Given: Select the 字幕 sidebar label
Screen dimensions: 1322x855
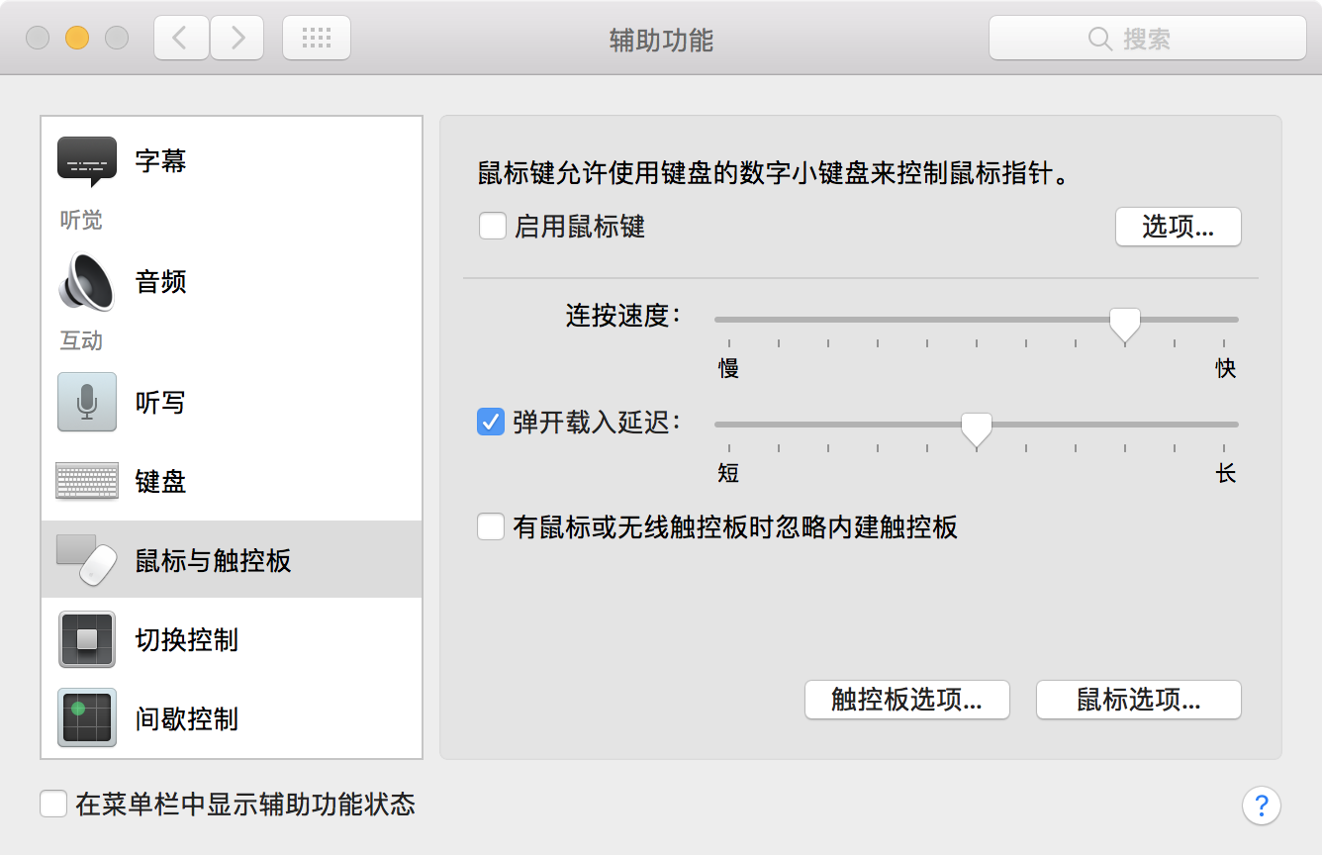Looking at the screenshot, I should click(x=161, y=161).
